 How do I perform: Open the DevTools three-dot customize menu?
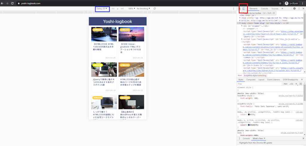point(299,9)
